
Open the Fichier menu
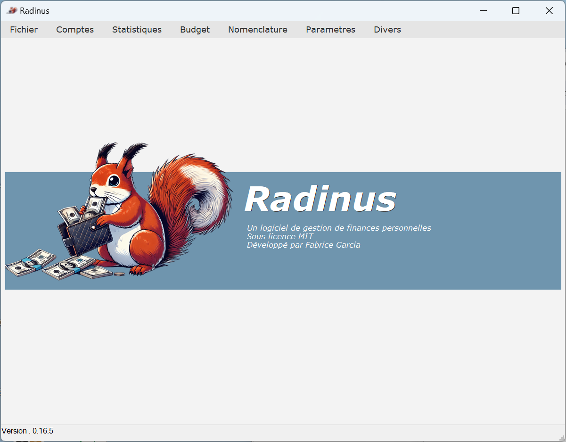[24, 29]
